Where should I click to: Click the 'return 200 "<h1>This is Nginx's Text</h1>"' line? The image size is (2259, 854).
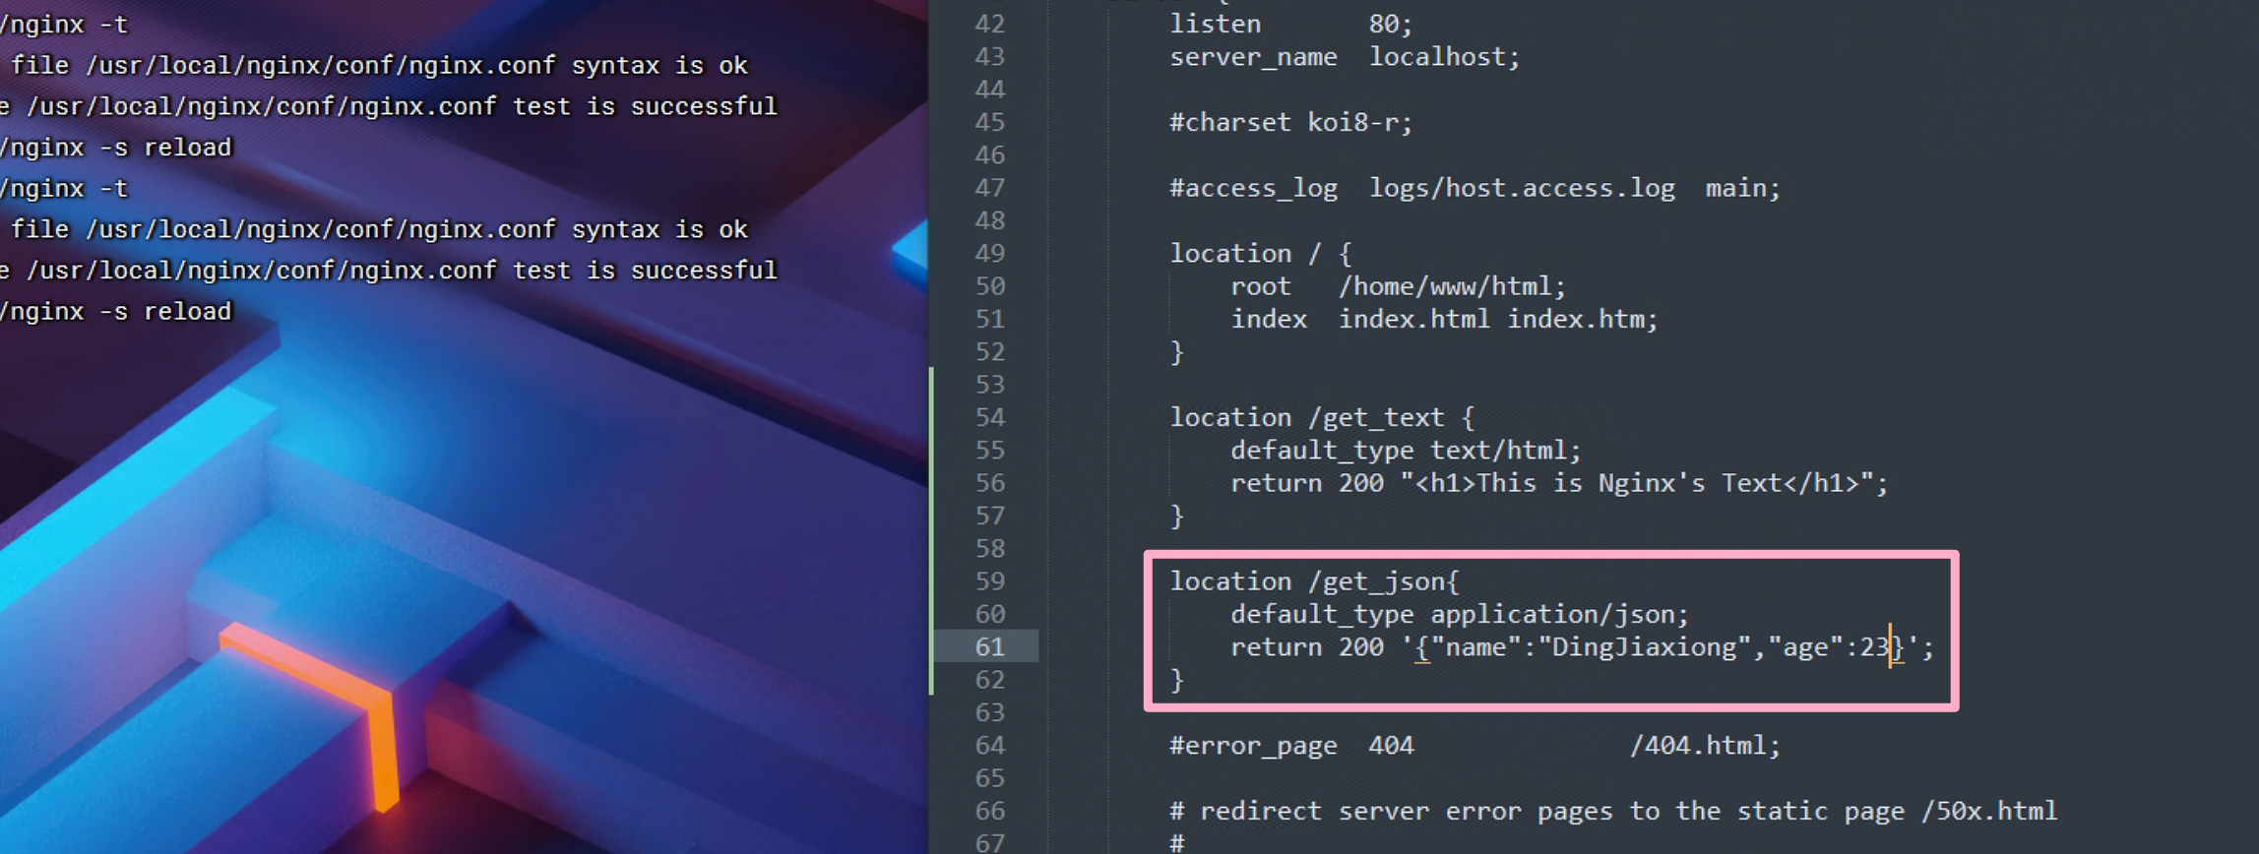(1559, 483)
